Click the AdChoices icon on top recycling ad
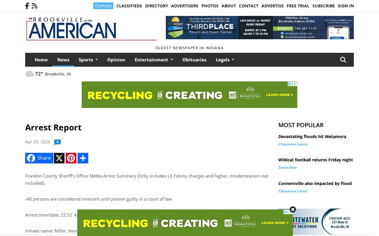Viewport: 379px width, 236px height. [x=290, y=84]
